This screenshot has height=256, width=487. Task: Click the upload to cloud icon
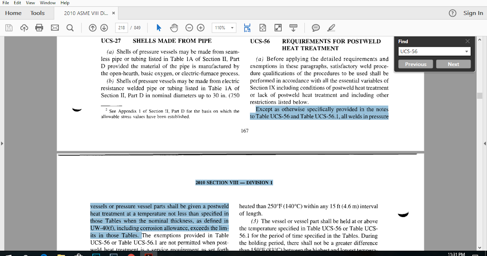point(24,28)
